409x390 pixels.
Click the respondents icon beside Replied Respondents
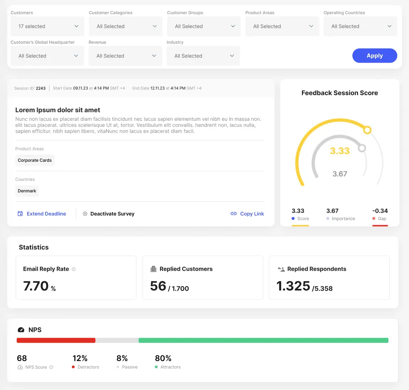pyautogui.click(x=281, y=269)
